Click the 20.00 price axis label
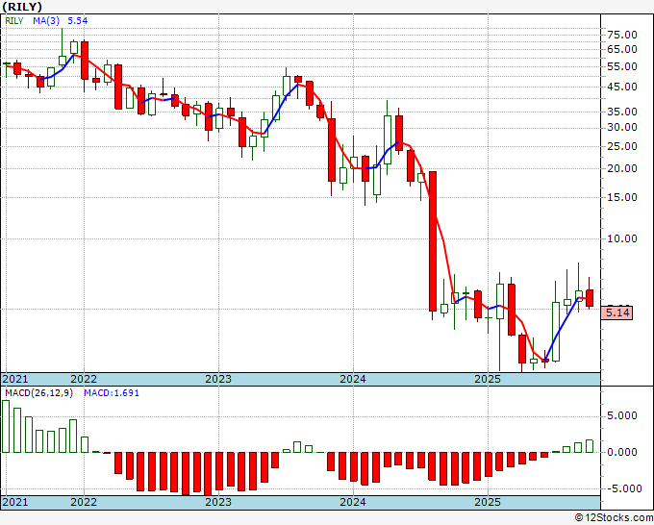Screen dimensions: 654x525 [x=622, y=169]
